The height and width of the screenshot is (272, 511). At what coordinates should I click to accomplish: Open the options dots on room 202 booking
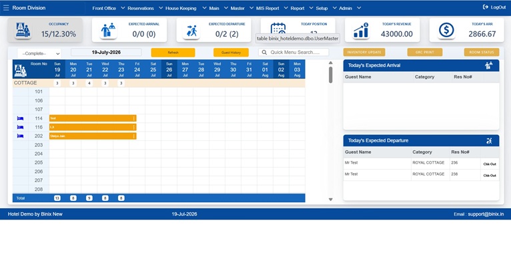[x=134, y=136]
